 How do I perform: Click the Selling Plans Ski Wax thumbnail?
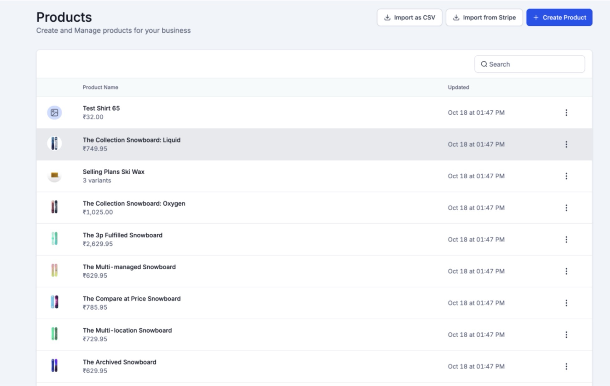click(55, 176)
